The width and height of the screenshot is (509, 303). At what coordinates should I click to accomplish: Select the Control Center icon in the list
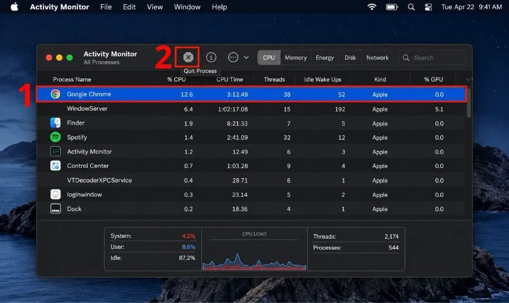click(x=55, y=165)
